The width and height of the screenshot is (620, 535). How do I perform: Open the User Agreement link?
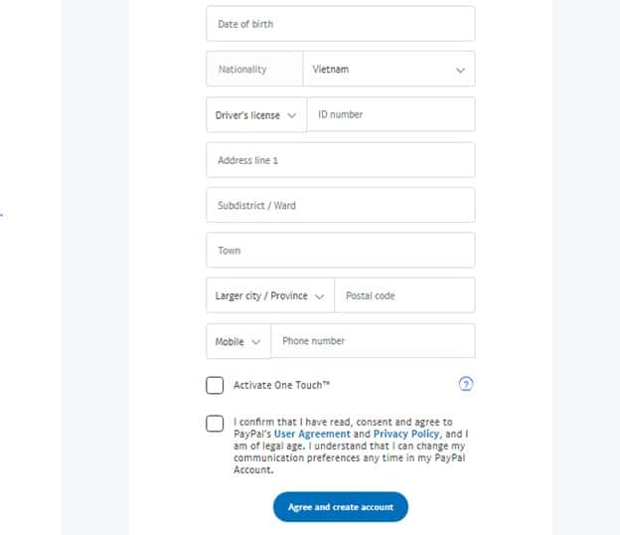(x=312, y=435)
